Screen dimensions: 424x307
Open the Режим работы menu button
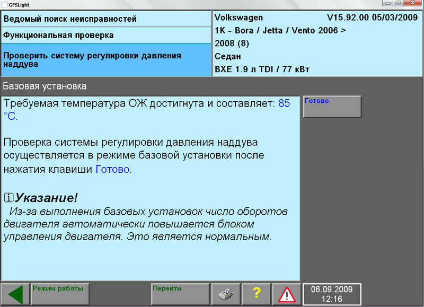point(60,294)
